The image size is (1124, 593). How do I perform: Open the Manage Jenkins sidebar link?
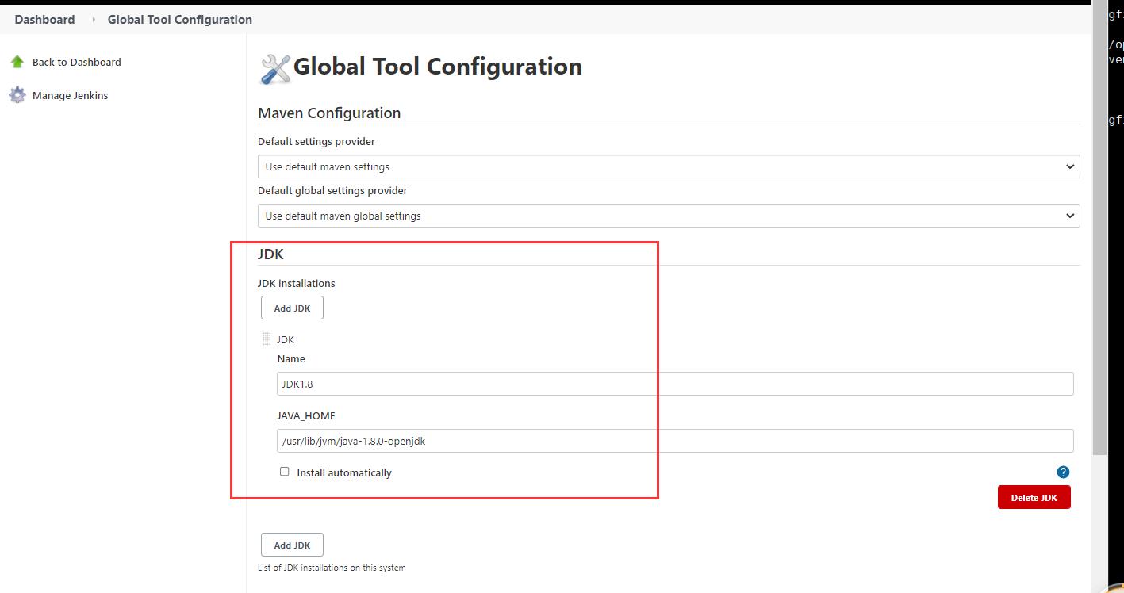(70, 95)
